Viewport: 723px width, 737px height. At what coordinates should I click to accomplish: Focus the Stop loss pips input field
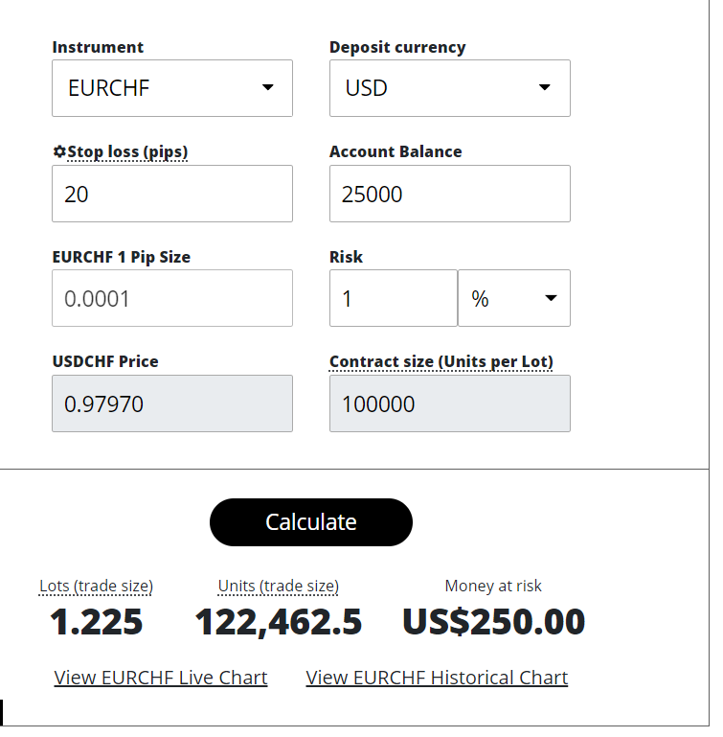172,194
